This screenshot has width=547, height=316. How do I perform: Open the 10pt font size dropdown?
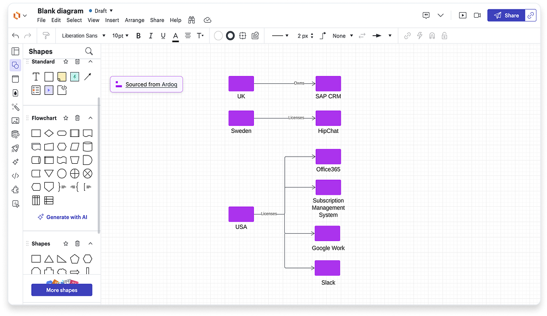click(120, 36)
